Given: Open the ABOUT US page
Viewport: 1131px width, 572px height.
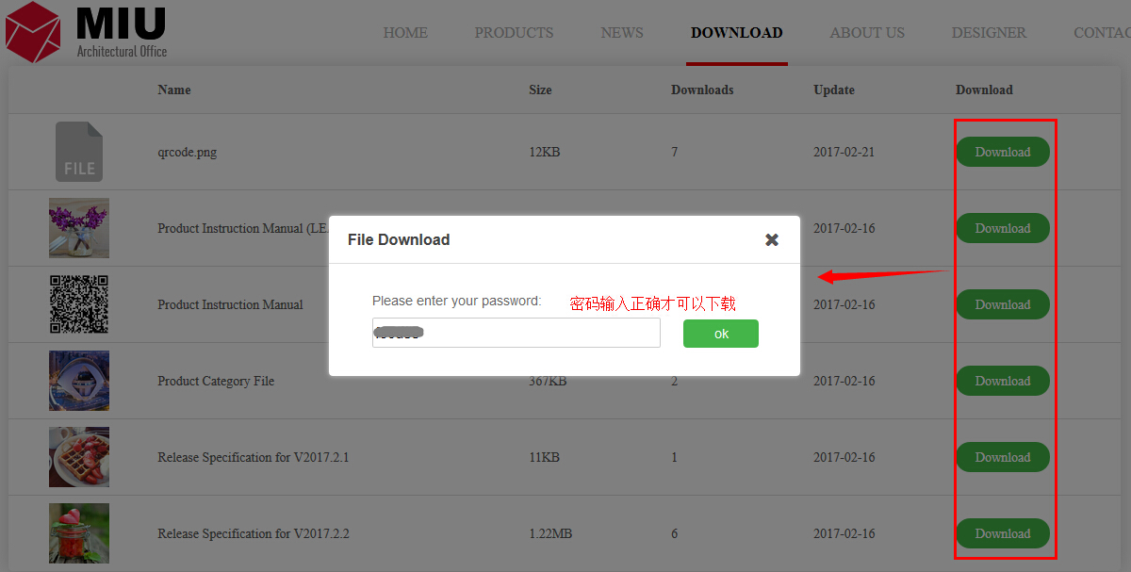Looking at the screenshot, I should [867, 33].
